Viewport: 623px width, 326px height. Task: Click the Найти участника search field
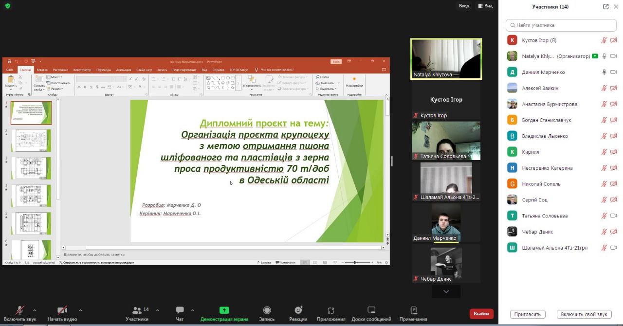561,25
